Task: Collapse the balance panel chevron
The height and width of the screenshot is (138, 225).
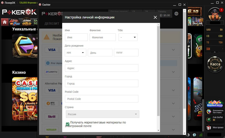Action: tap(215, 52)
